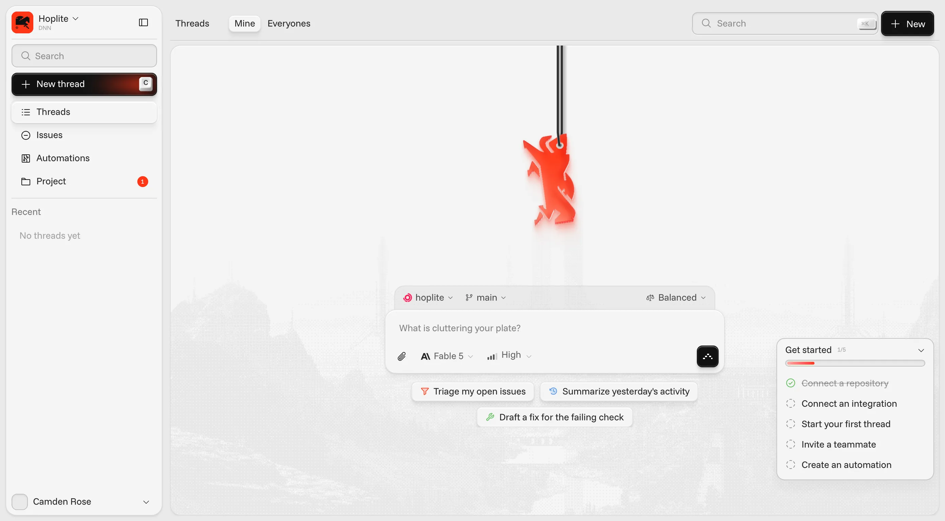The width and height of the screenshot is (945, 521).
Task: Collapse the sidebar with the panel icon
Action: (x=143, y=22)
